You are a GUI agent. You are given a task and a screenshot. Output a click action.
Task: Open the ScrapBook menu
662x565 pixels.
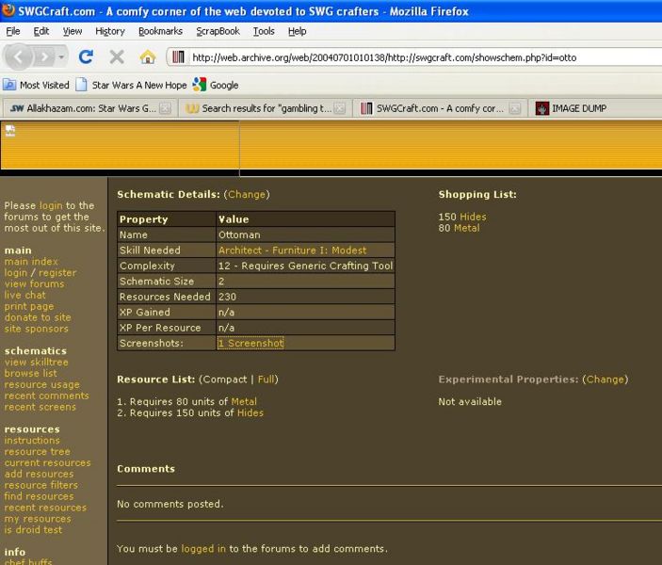(x=218, y=31)
